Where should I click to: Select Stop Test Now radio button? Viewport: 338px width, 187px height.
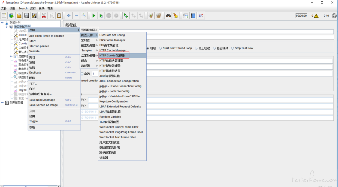[x=233, y=48]
